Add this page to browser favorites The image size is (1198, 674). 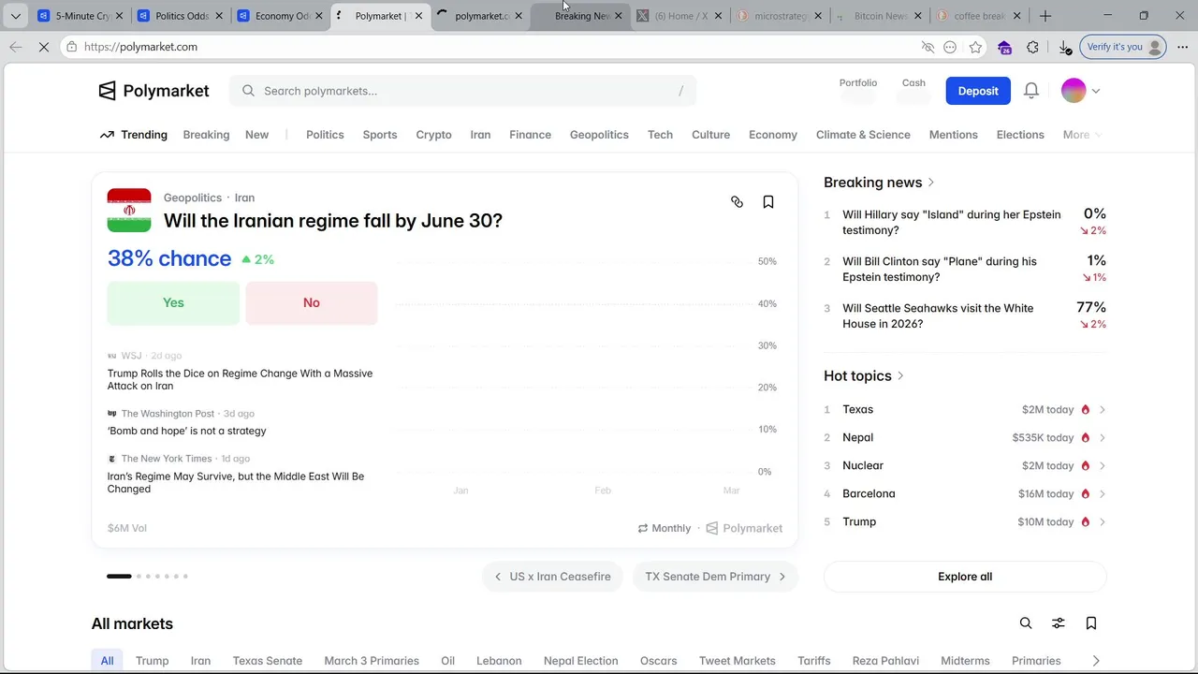pyautogui.click(x=976, y=47)
